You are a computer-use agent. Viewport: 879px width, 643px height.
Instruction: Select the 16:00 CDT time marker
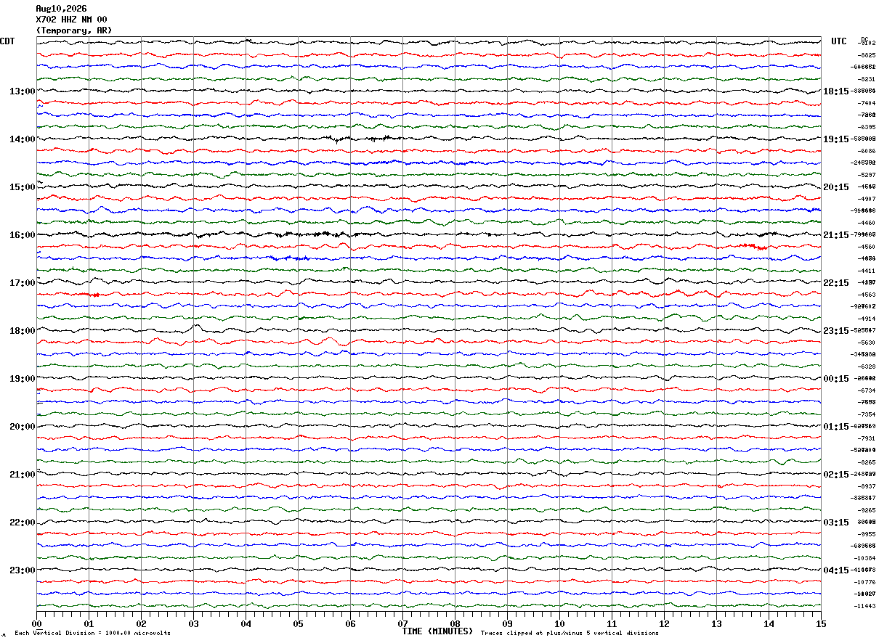click(22, 235)
